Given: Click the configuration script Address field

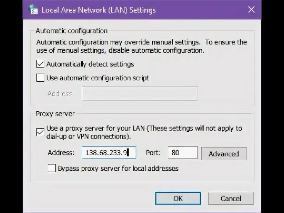Looking at the screenshot, I should click(140, 93).
